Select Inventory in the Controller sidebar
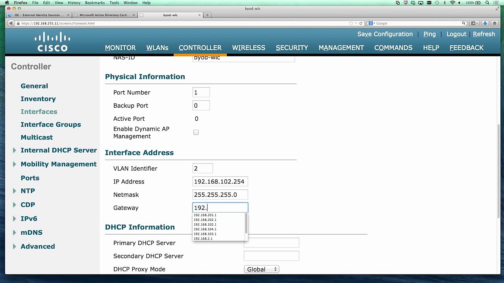 click(x=38, y=99)
